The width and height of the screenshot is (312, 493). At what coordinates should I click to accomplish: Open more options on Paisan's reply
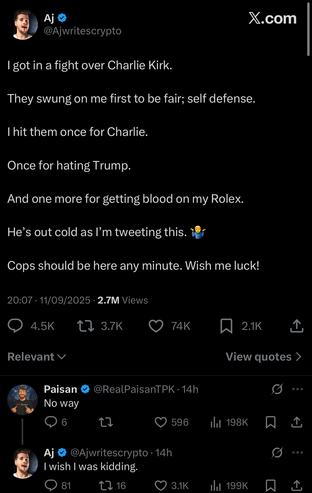297,389
